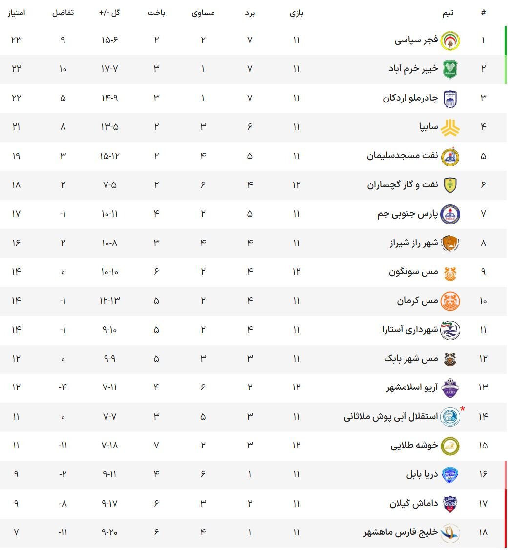Click the خیبر خرم آباد green crest
This screenshot has height=550, width=513.
(450, 69)
